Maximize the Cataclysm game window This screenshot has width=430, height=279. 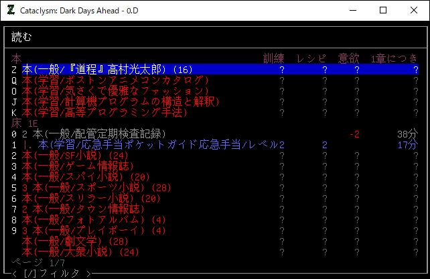(x=383, y=10)
